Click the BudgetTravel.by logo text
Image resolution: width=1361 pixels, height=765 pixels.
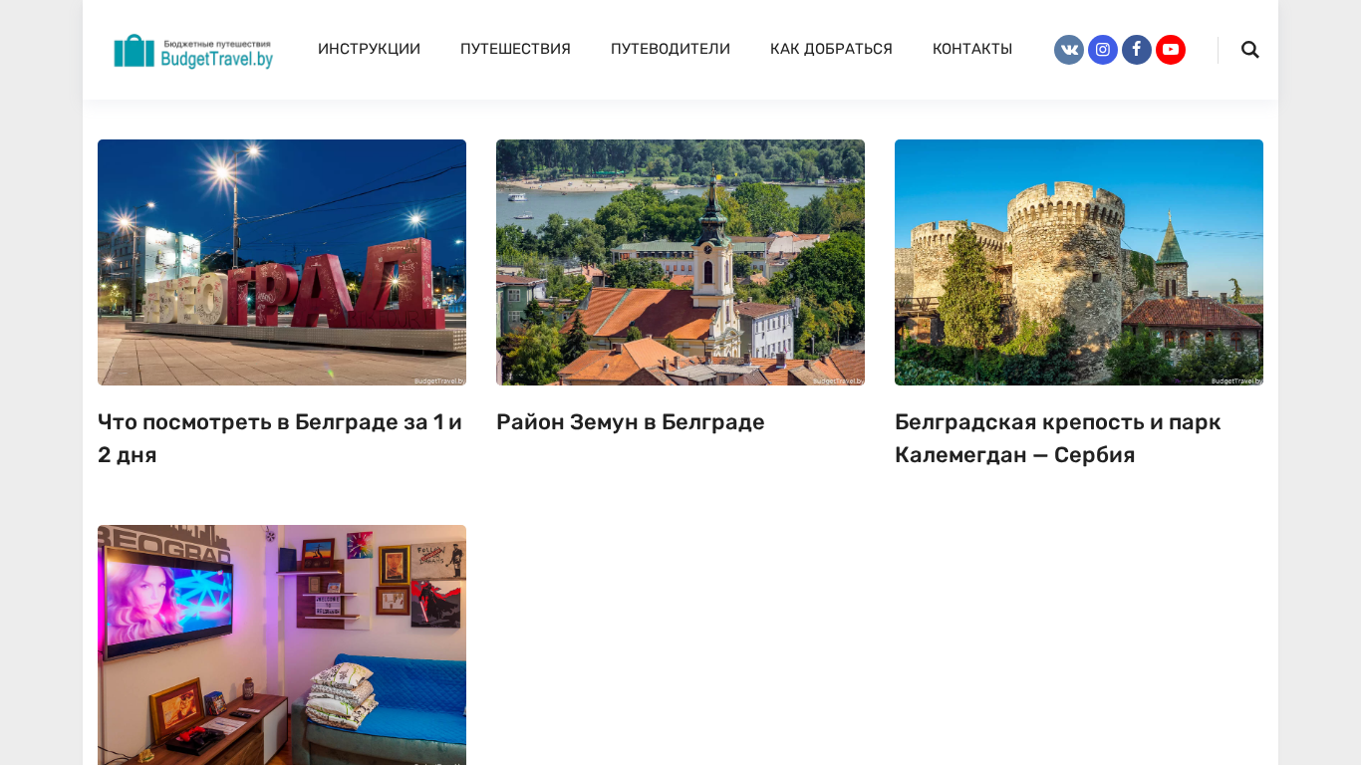[216, 60]
